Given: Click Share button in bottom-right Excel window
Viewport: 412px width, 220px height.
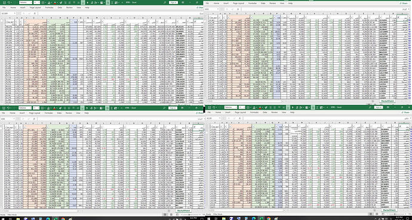Looking at the screenshot, I should (405, 113).
